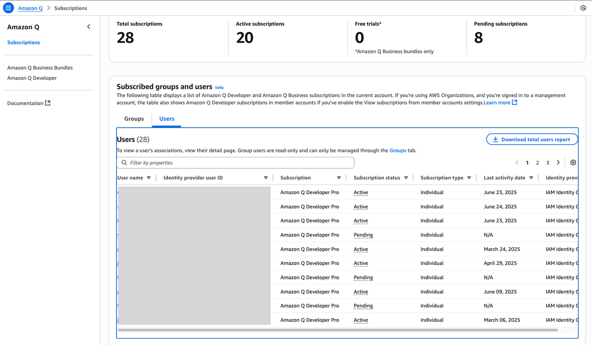
Task: Switch to the Users tab
Action: click(166, 119)
